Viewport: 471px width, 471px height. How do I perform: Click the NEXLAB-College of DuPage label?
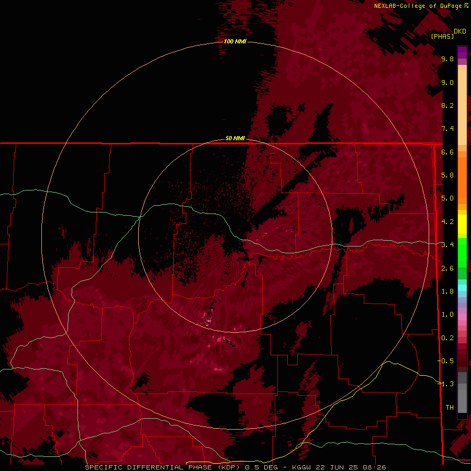(419, 6)
